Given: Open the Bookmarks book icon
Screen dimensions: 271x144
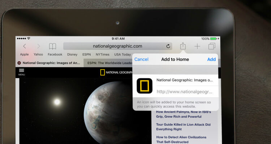Looking at the screenshot, I should pyautogui.click(x=53, y=46).
